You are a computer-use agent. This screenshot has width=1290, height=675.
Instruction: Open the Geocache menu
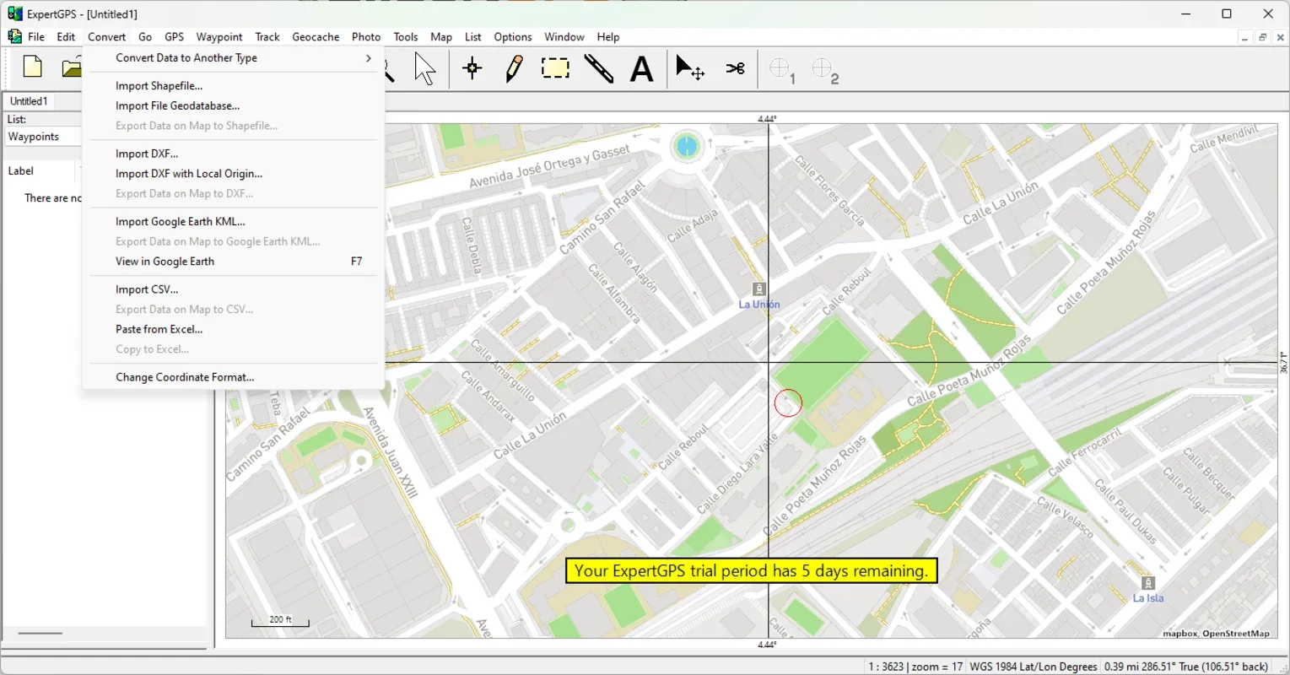point(316,37)
